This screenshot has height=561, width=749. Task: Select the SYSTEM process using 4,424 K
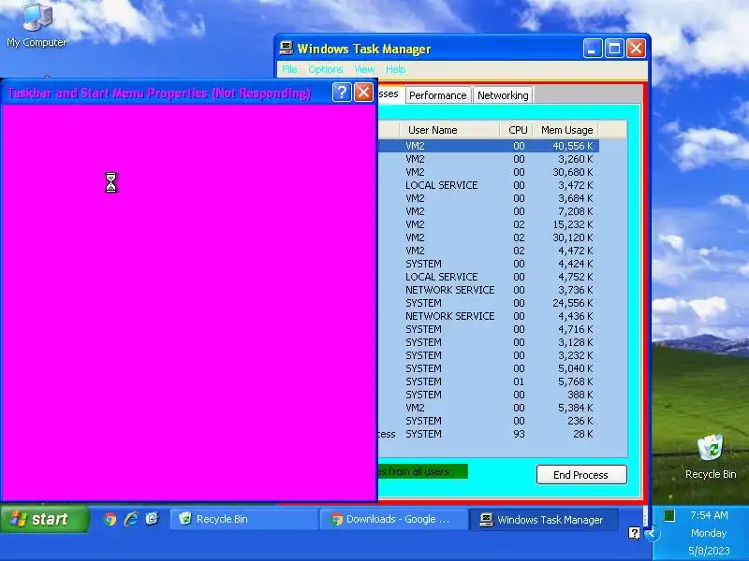pos(488,264)
